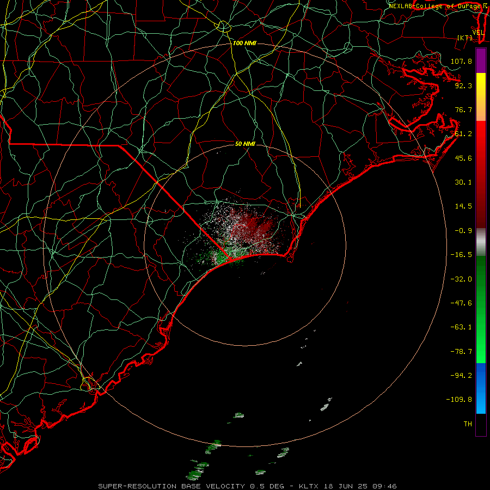Click the 107.8 velocity scale value

coord(461,61)
